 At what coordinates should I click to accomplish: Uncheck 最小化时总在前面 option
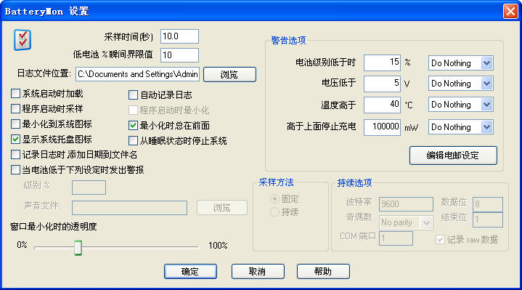(x=133, y=125)
